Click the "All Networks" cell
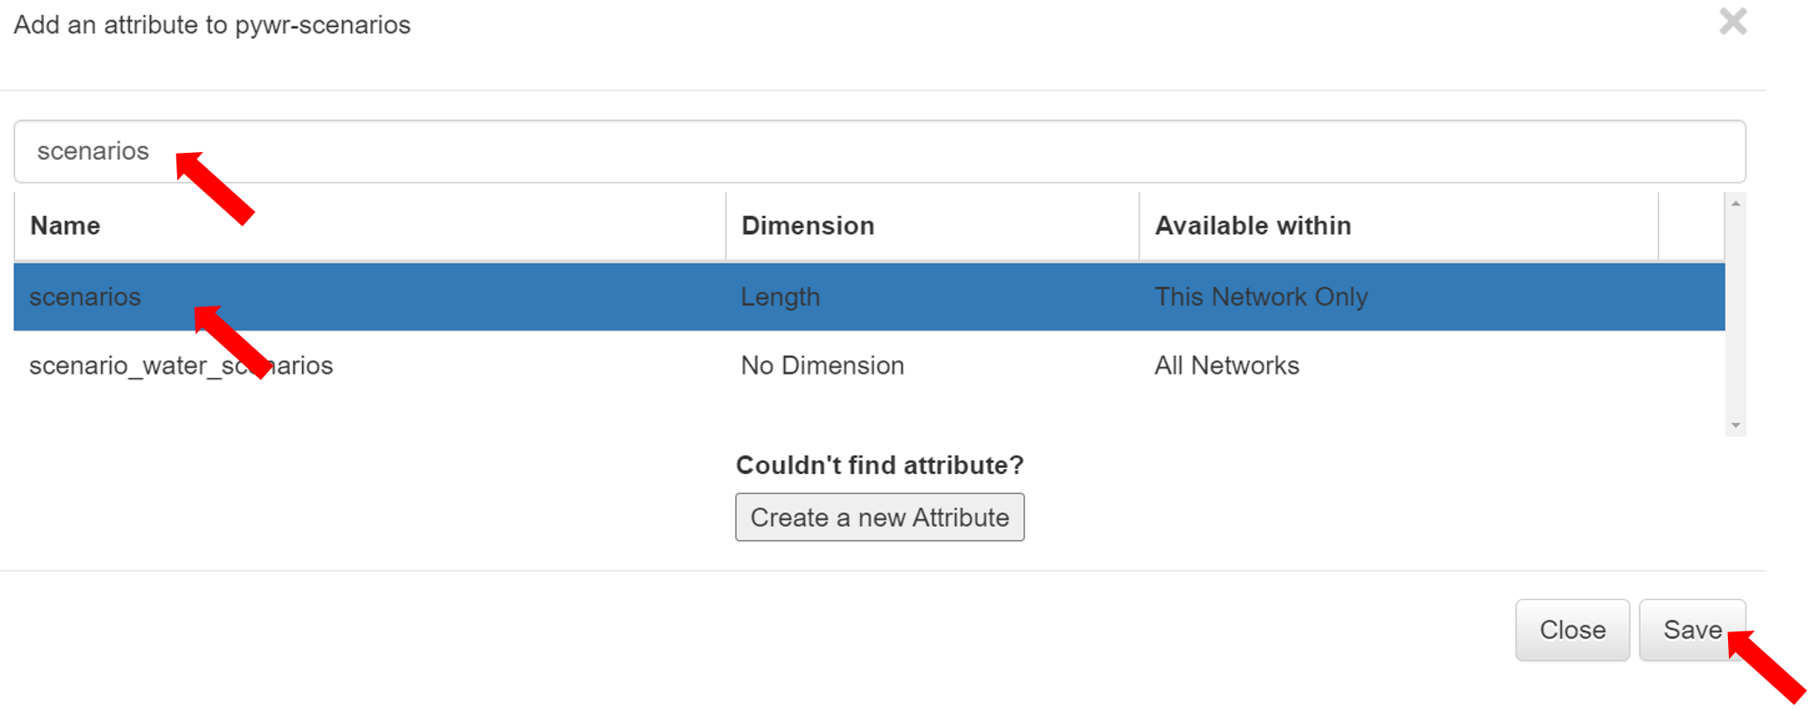The width and height of the screenshot is (1811, 710). (x=1227, y=365)
